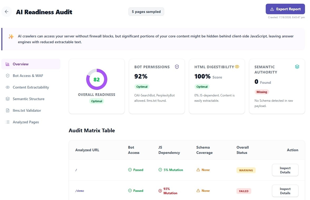
Task: Click the 92% Bot Permissions value
Action: point(141,76)
